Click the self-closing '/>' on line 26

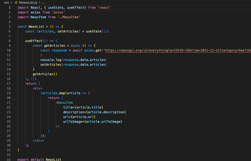(x=58, y=126)
